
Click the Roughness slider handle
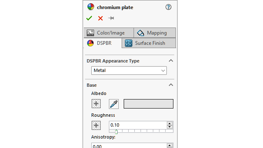116,132
